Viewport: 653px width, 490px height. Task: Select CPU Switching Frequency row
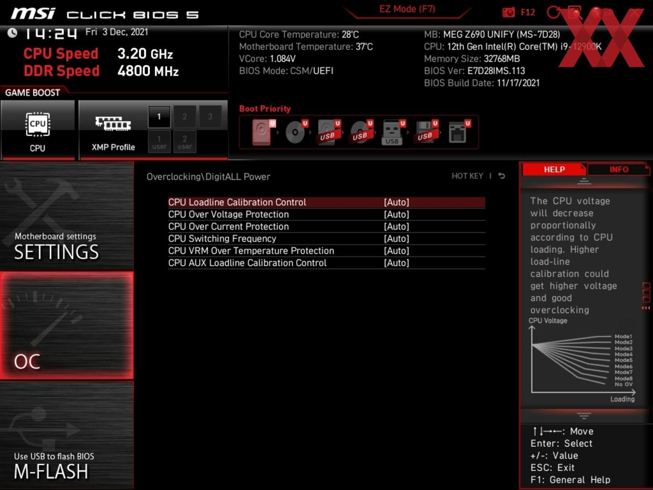326,239
